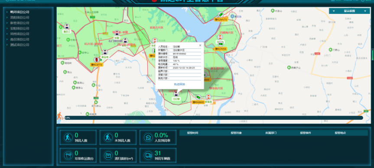
Task: Expand the 显示设置 display settings panel
Action: [x=349, y=11]
